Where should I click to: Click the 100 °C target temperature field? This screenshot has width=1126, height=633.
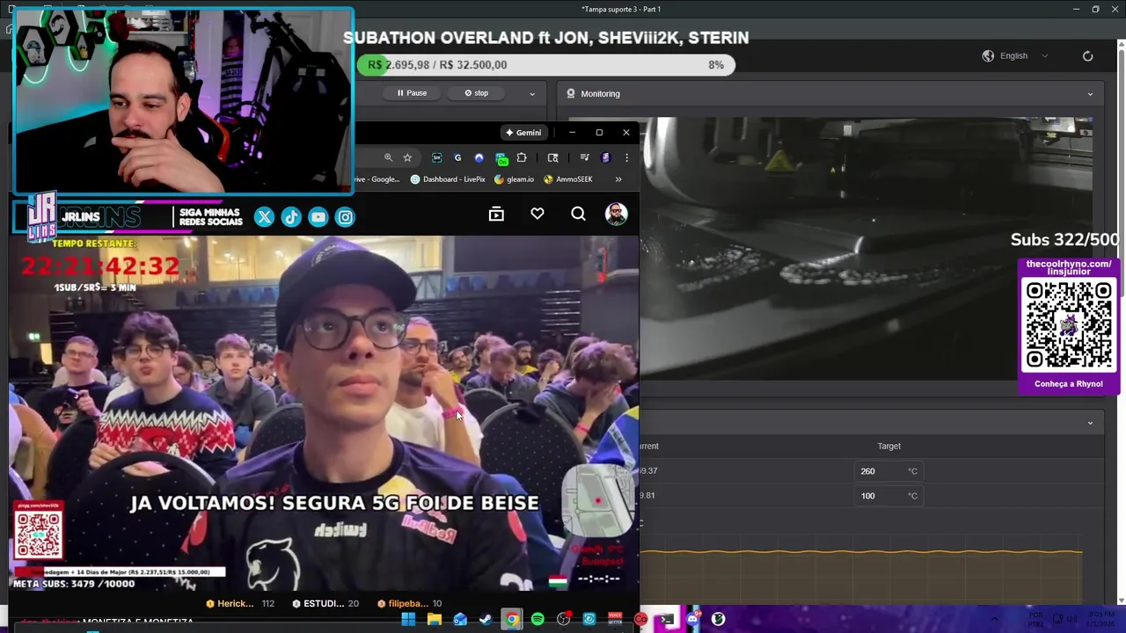point(888,496)
